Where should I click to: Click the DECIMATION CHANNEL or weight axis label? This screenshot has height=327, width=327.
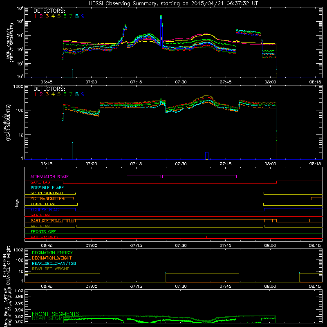(x=6, y=265)
